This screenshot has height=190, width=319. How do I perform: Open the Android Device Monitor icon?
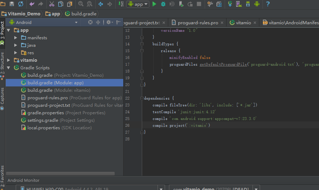[x=257, y=4]
